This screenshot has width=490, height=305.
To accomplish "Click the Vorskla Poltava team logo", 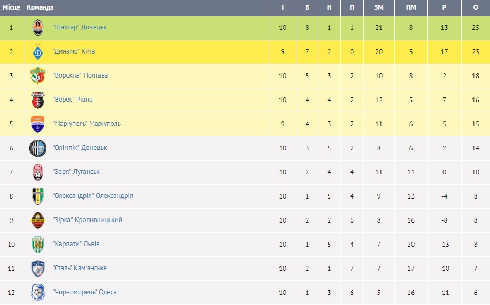I will point(38,75).
